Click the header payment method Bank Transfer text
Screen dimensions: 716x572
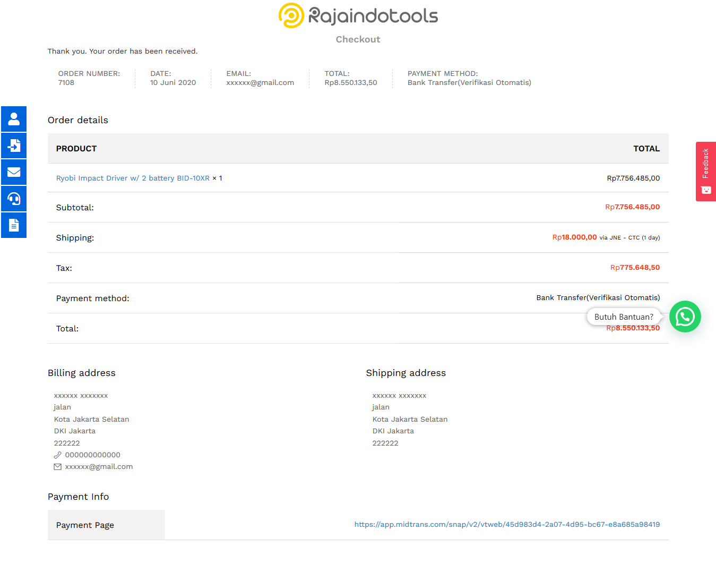tap(469, 82)
